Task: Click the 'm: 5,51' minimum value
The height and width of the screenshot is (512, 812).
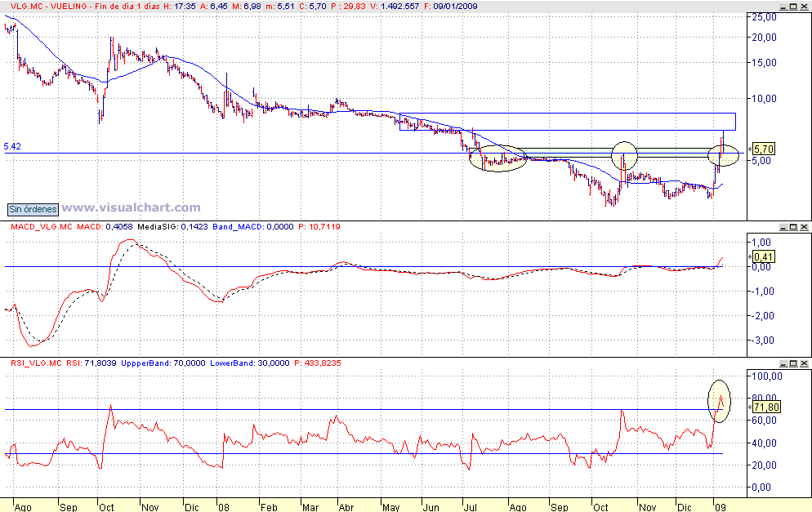Action: 280,7
